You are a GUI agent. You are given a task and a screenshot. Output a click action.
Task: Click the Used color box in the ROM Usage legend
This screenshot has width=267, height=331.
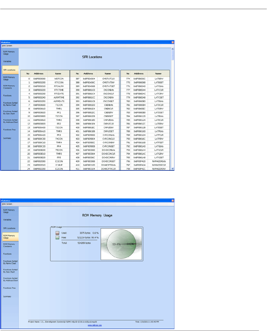57,233
